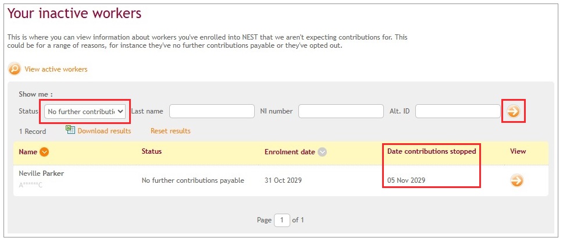Click the Excel icon next to Download results

(x=70, y=130)
